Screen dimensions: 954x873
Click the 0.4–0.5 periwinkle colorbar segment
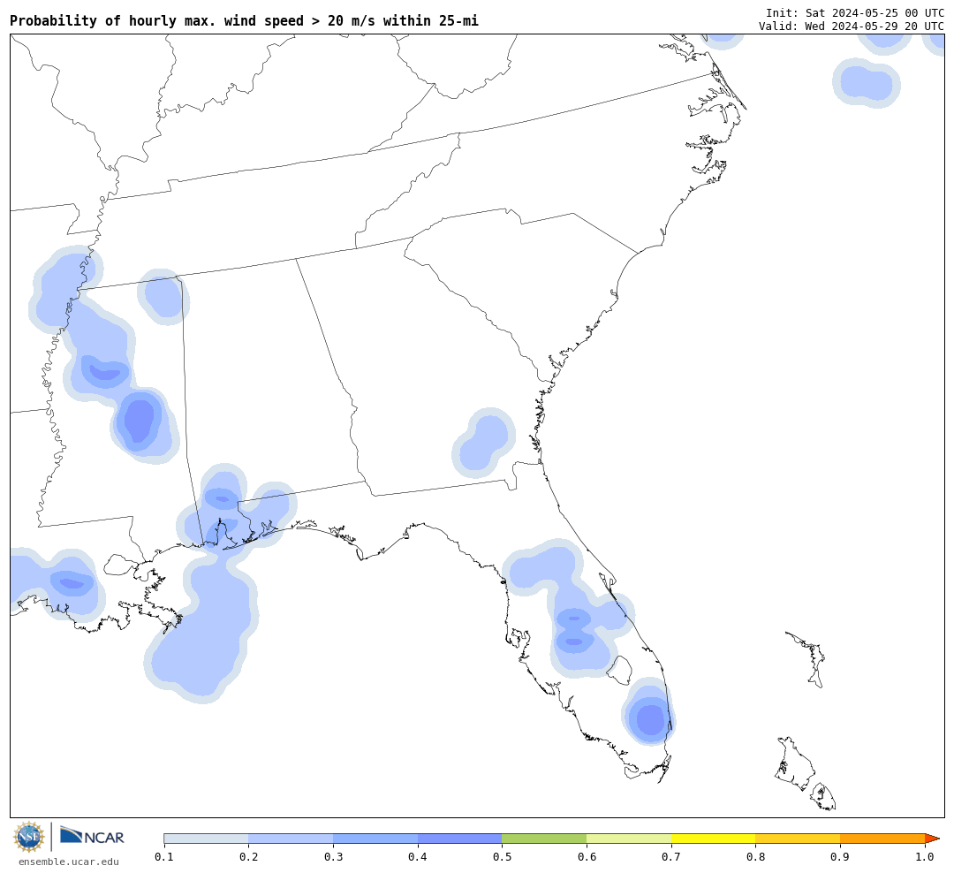coord(460,839)
